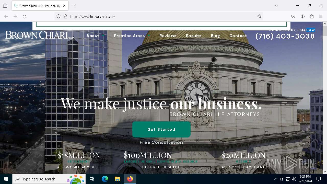Open the Results page
The width and height of the screenshot is (327, 184).
194,36
